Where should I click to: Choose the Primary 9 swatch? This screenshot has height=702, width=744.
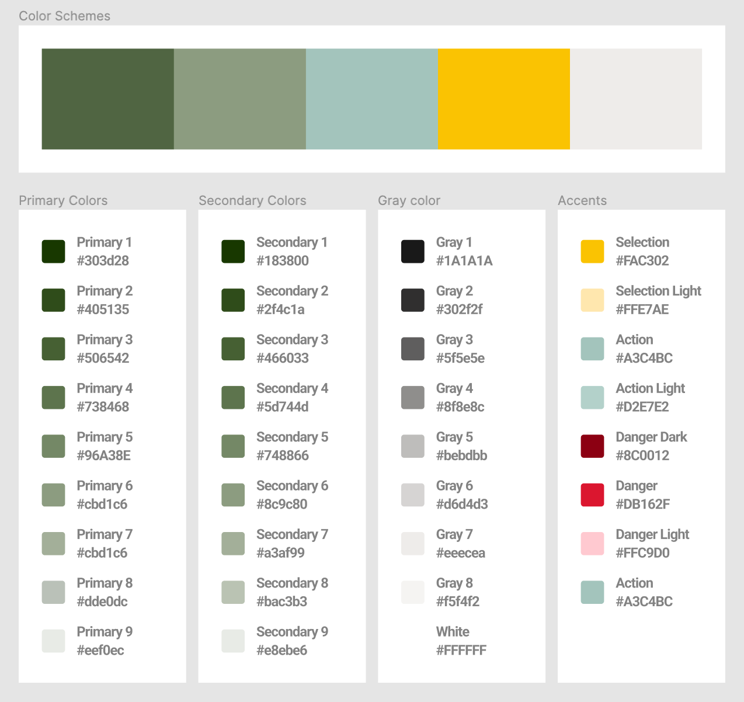point(53,641)
